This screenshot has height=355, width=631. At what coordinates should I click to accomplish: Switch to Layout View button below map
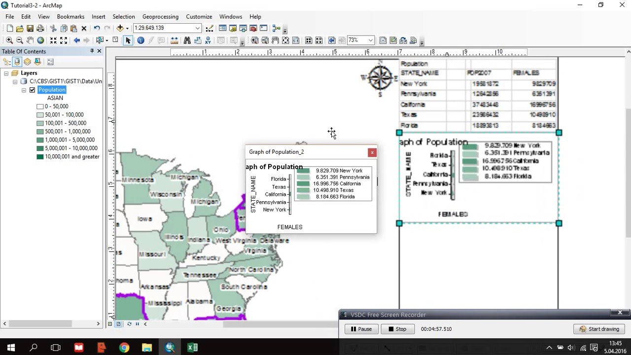point(118,324)
